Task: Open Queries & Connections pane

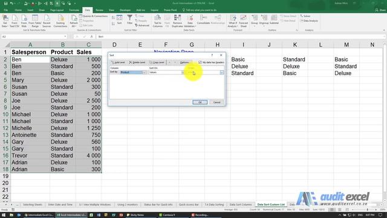Action: [x=93, y=16]
